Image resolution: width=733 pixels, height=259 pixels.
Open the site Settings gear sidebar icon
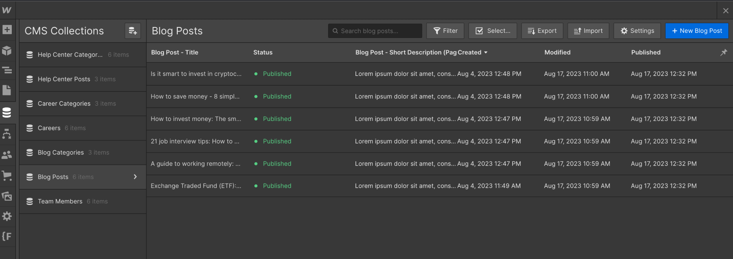tap(7, 216)
